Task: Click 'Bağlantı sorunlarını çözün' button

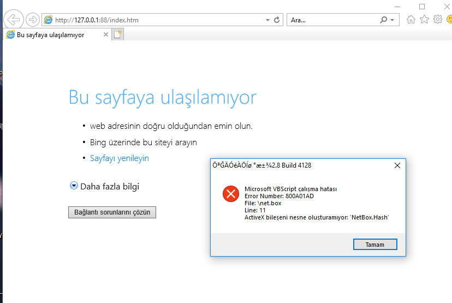Action: click(x=112, y=212)
